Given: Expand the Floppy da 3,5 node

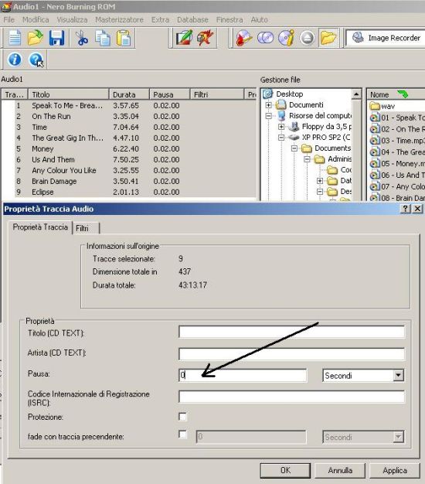Looking at the screenshot, I should click(281, 127).
